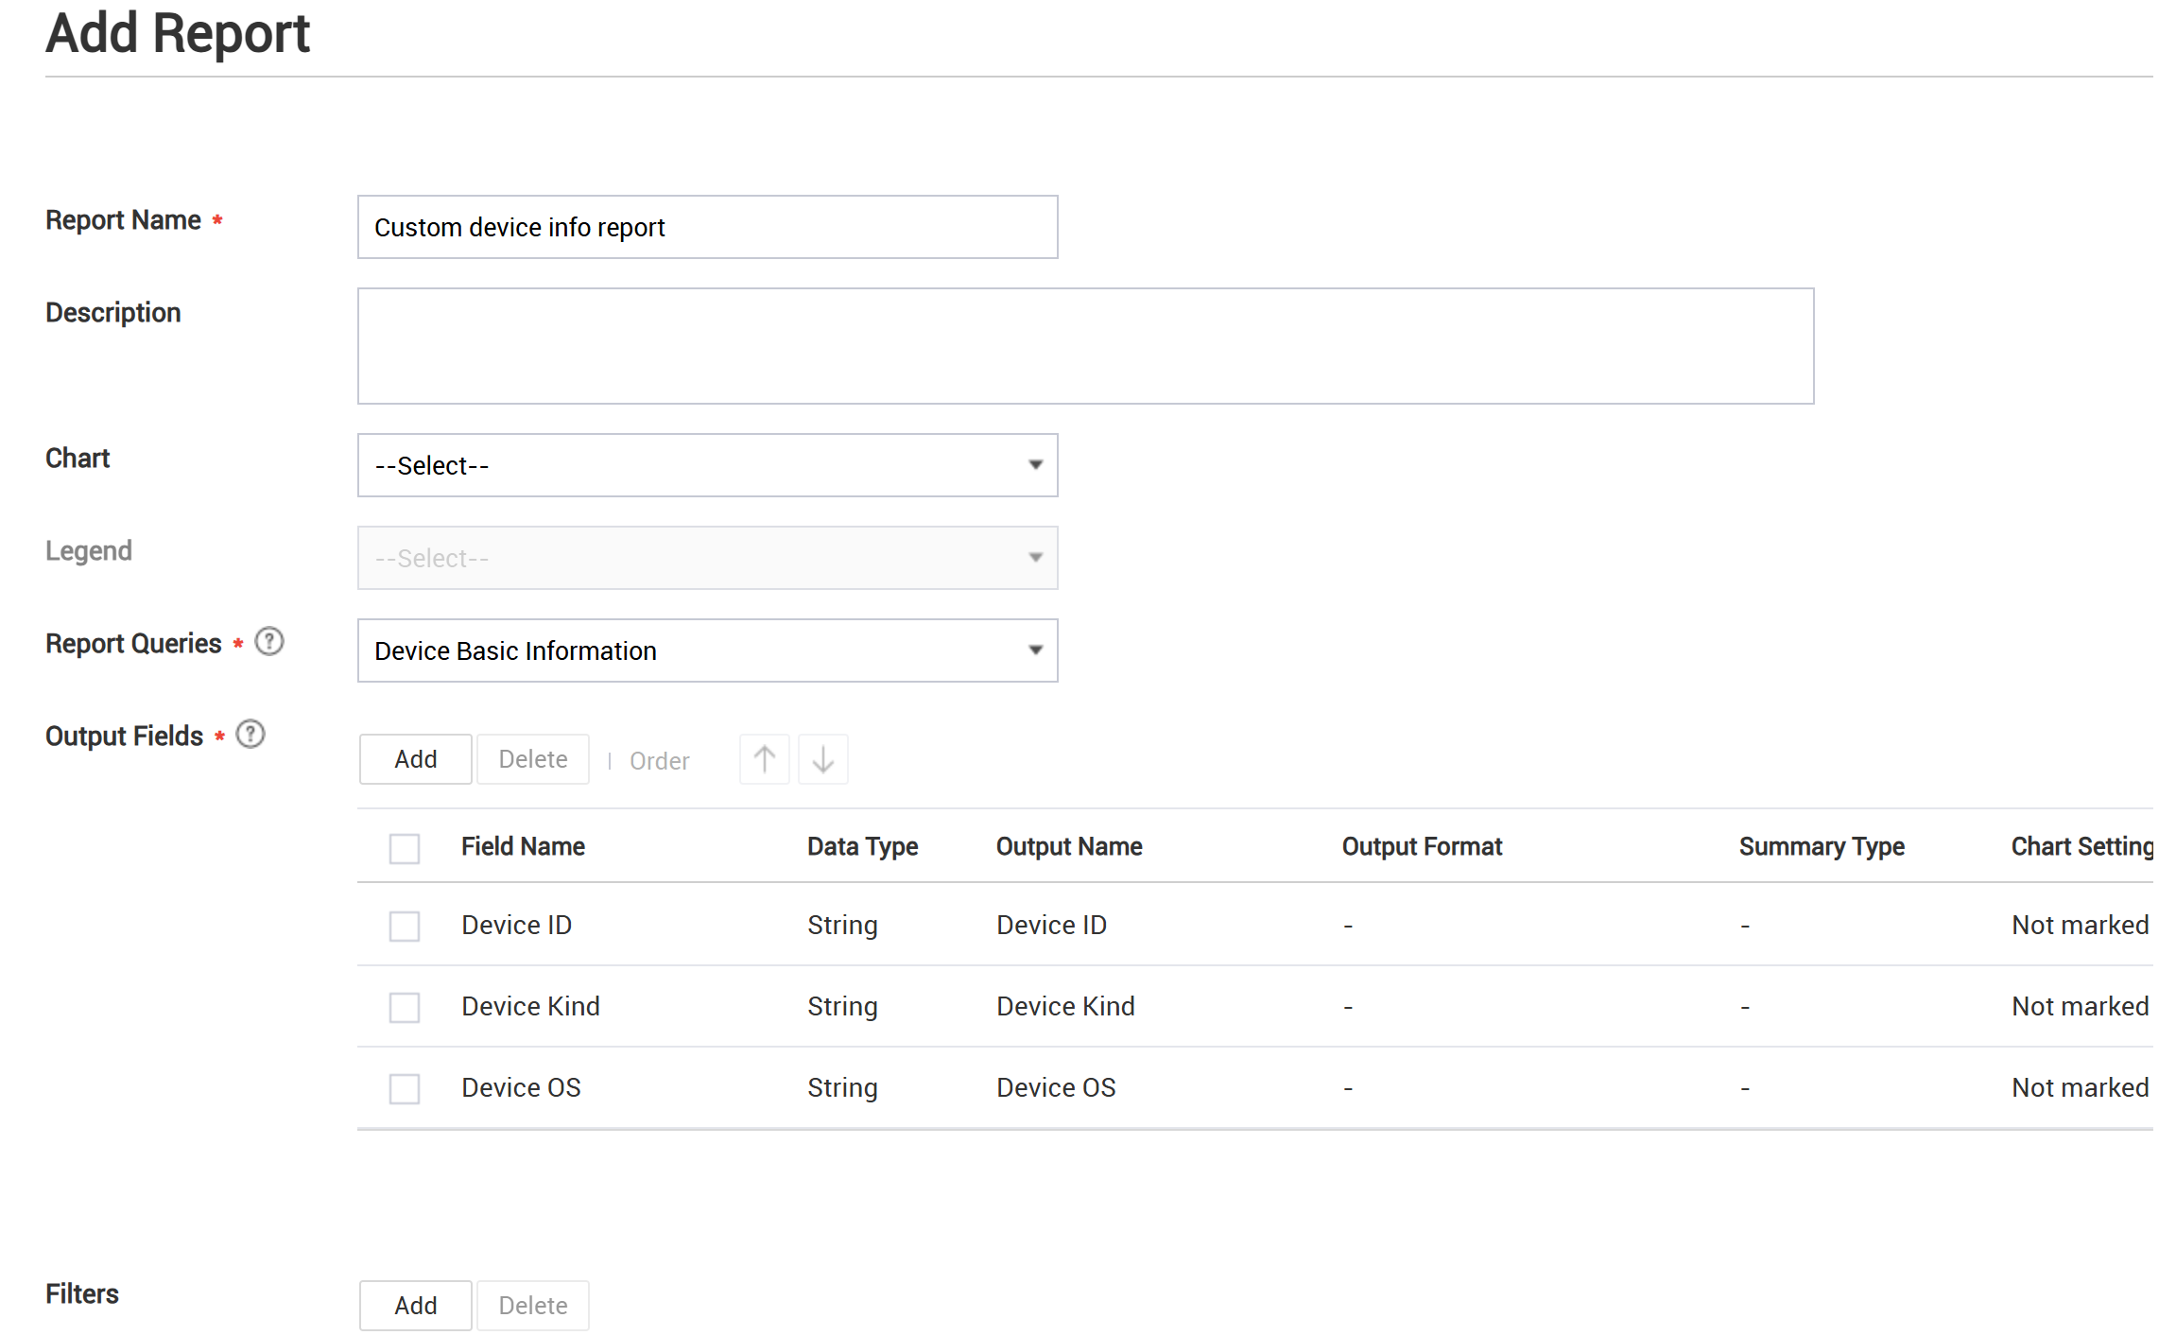Open the Legend selection dropdown
2176x1335 pixels.
tap(707, 558)
